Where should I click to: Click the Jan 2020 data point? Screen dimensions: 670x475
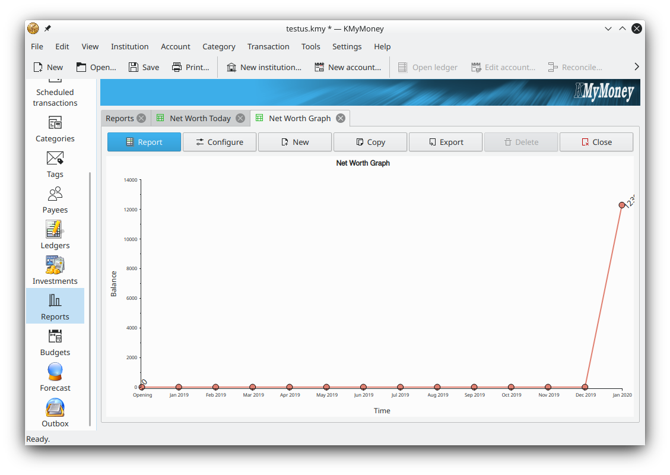(x=622, y=205)
